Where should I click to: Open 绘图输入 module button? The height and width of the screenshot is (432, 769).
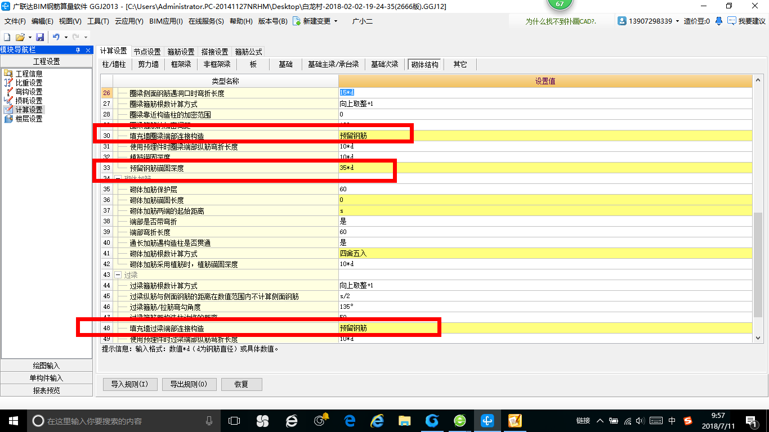point(47,366)
